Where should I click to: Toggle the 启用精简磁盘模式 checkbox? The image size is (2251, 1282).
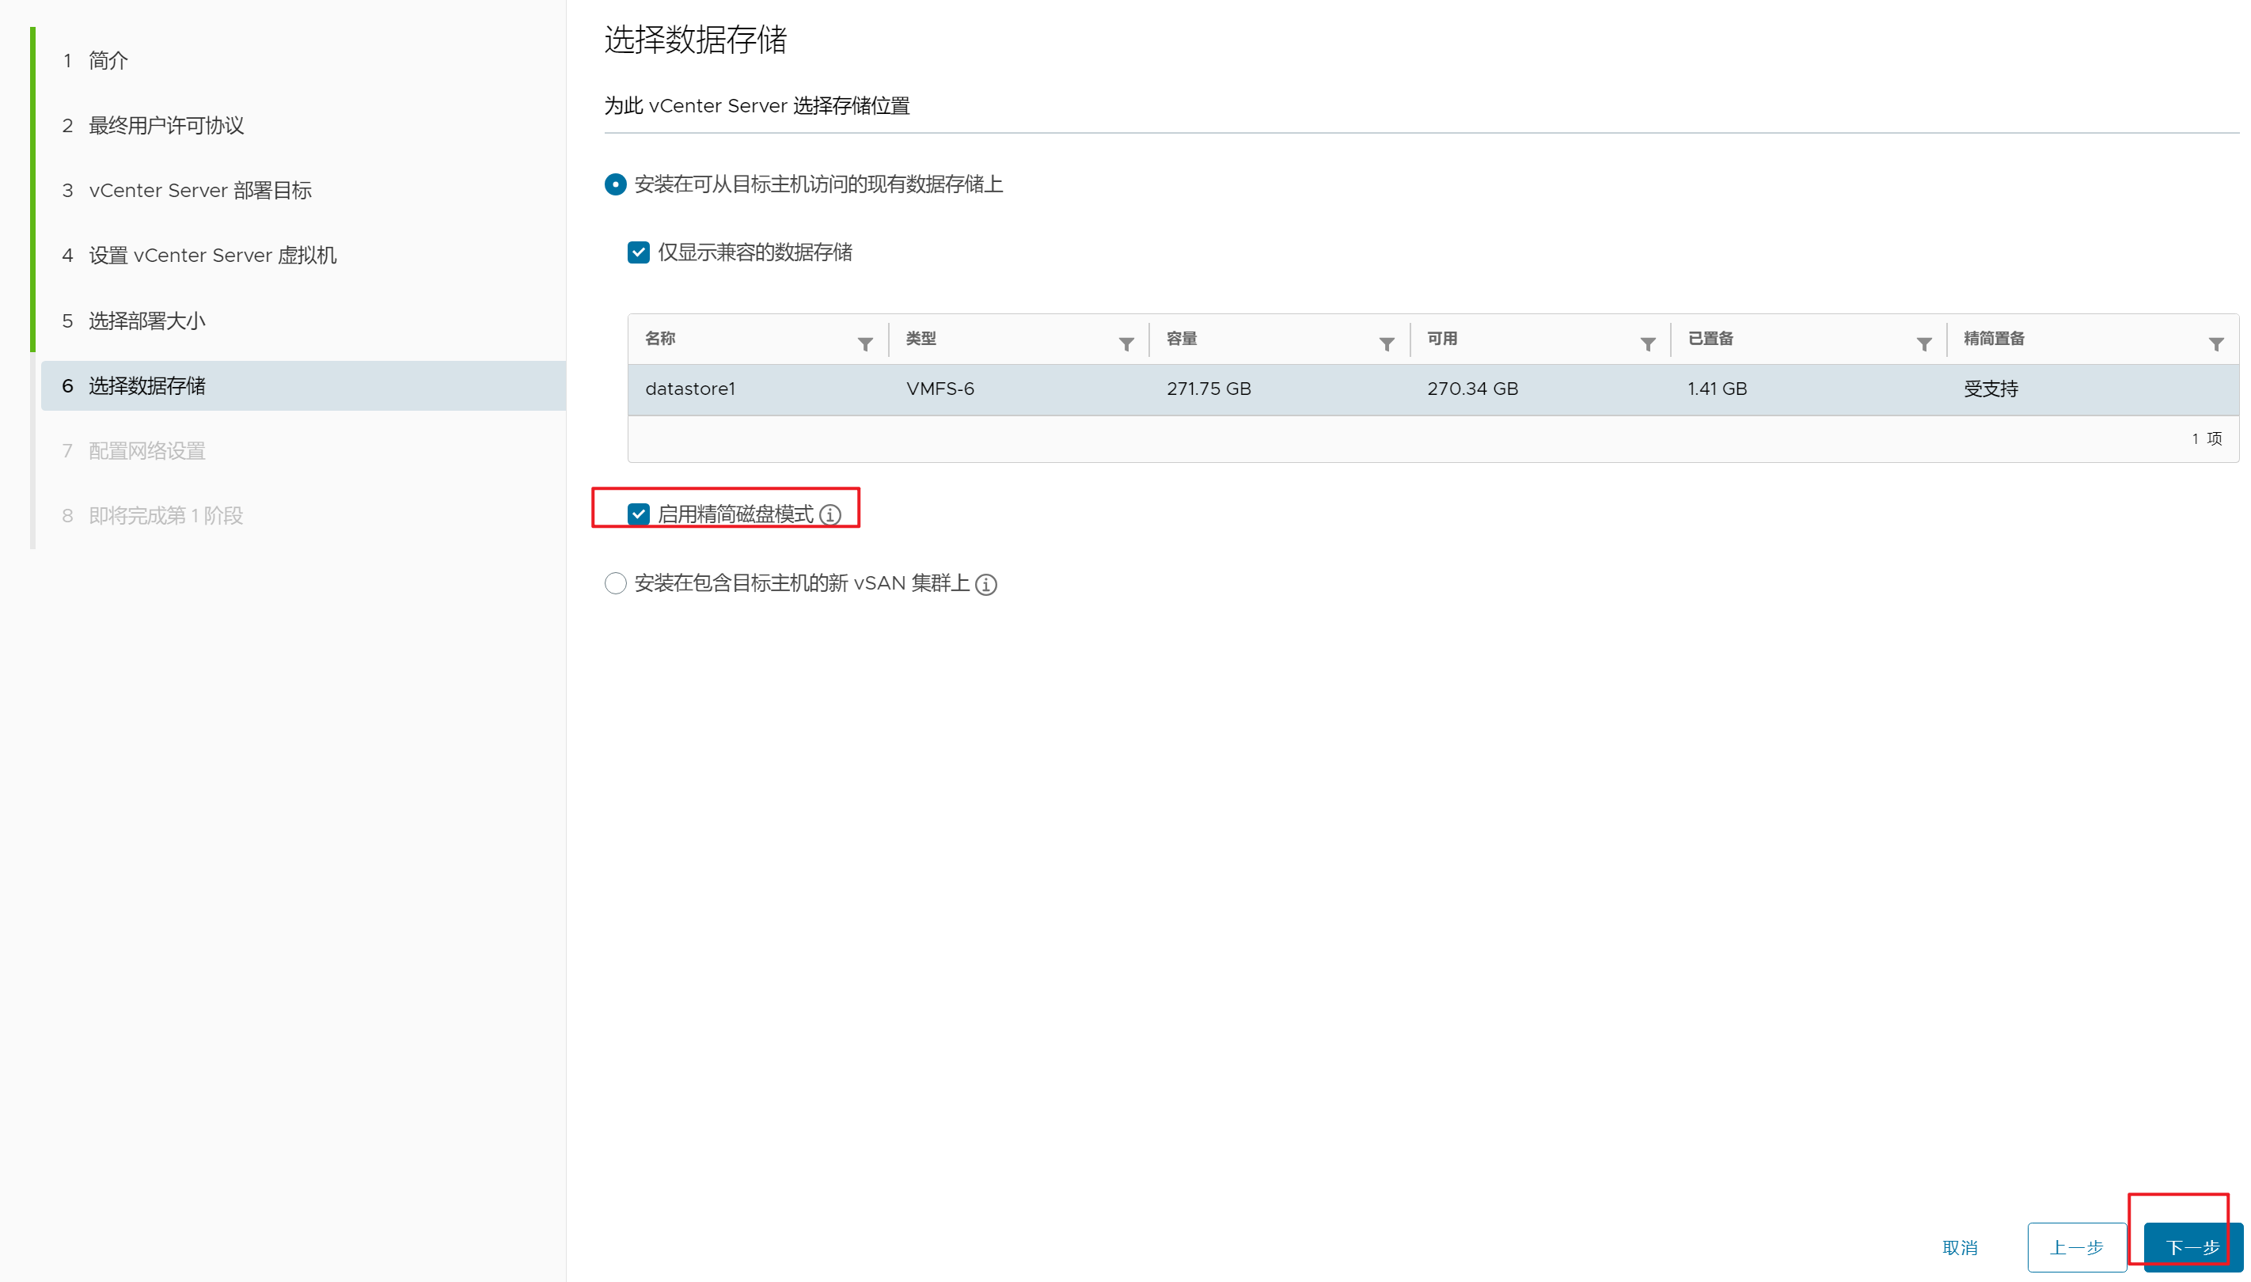639,514
